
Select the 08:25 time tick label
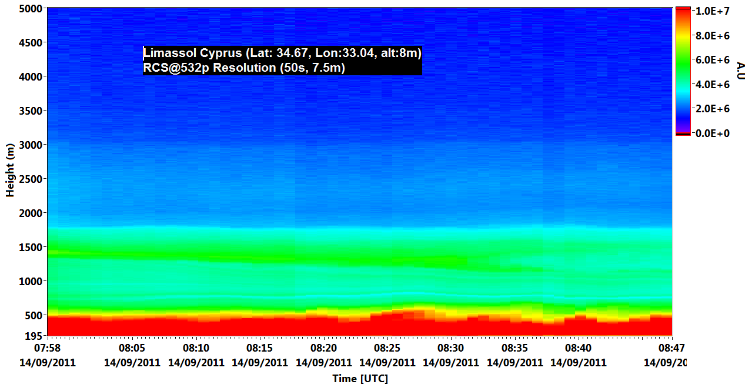pyautogui.click(x=387, y=349)
